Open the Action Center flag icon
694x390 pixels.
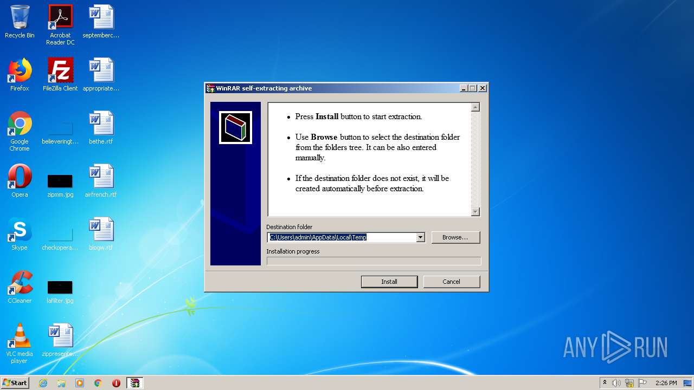(x=642, y=383)
